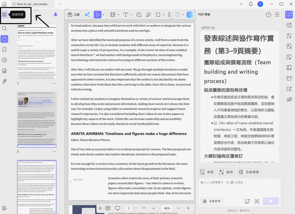Click the save icon in toolbar
295x214 pixels.
click(177, 15)
